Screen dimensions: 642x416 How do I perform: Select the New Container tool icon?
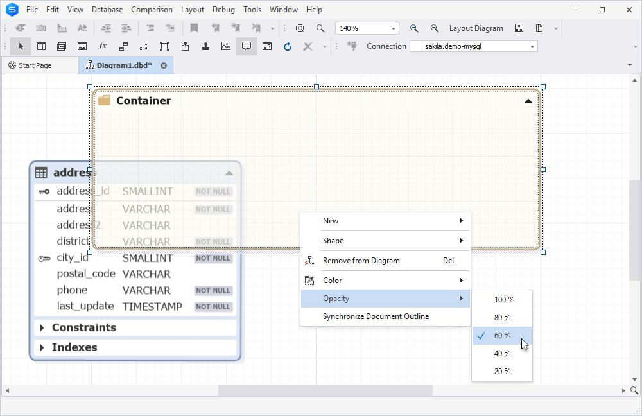pyautogui.click(x=164, y=46)
